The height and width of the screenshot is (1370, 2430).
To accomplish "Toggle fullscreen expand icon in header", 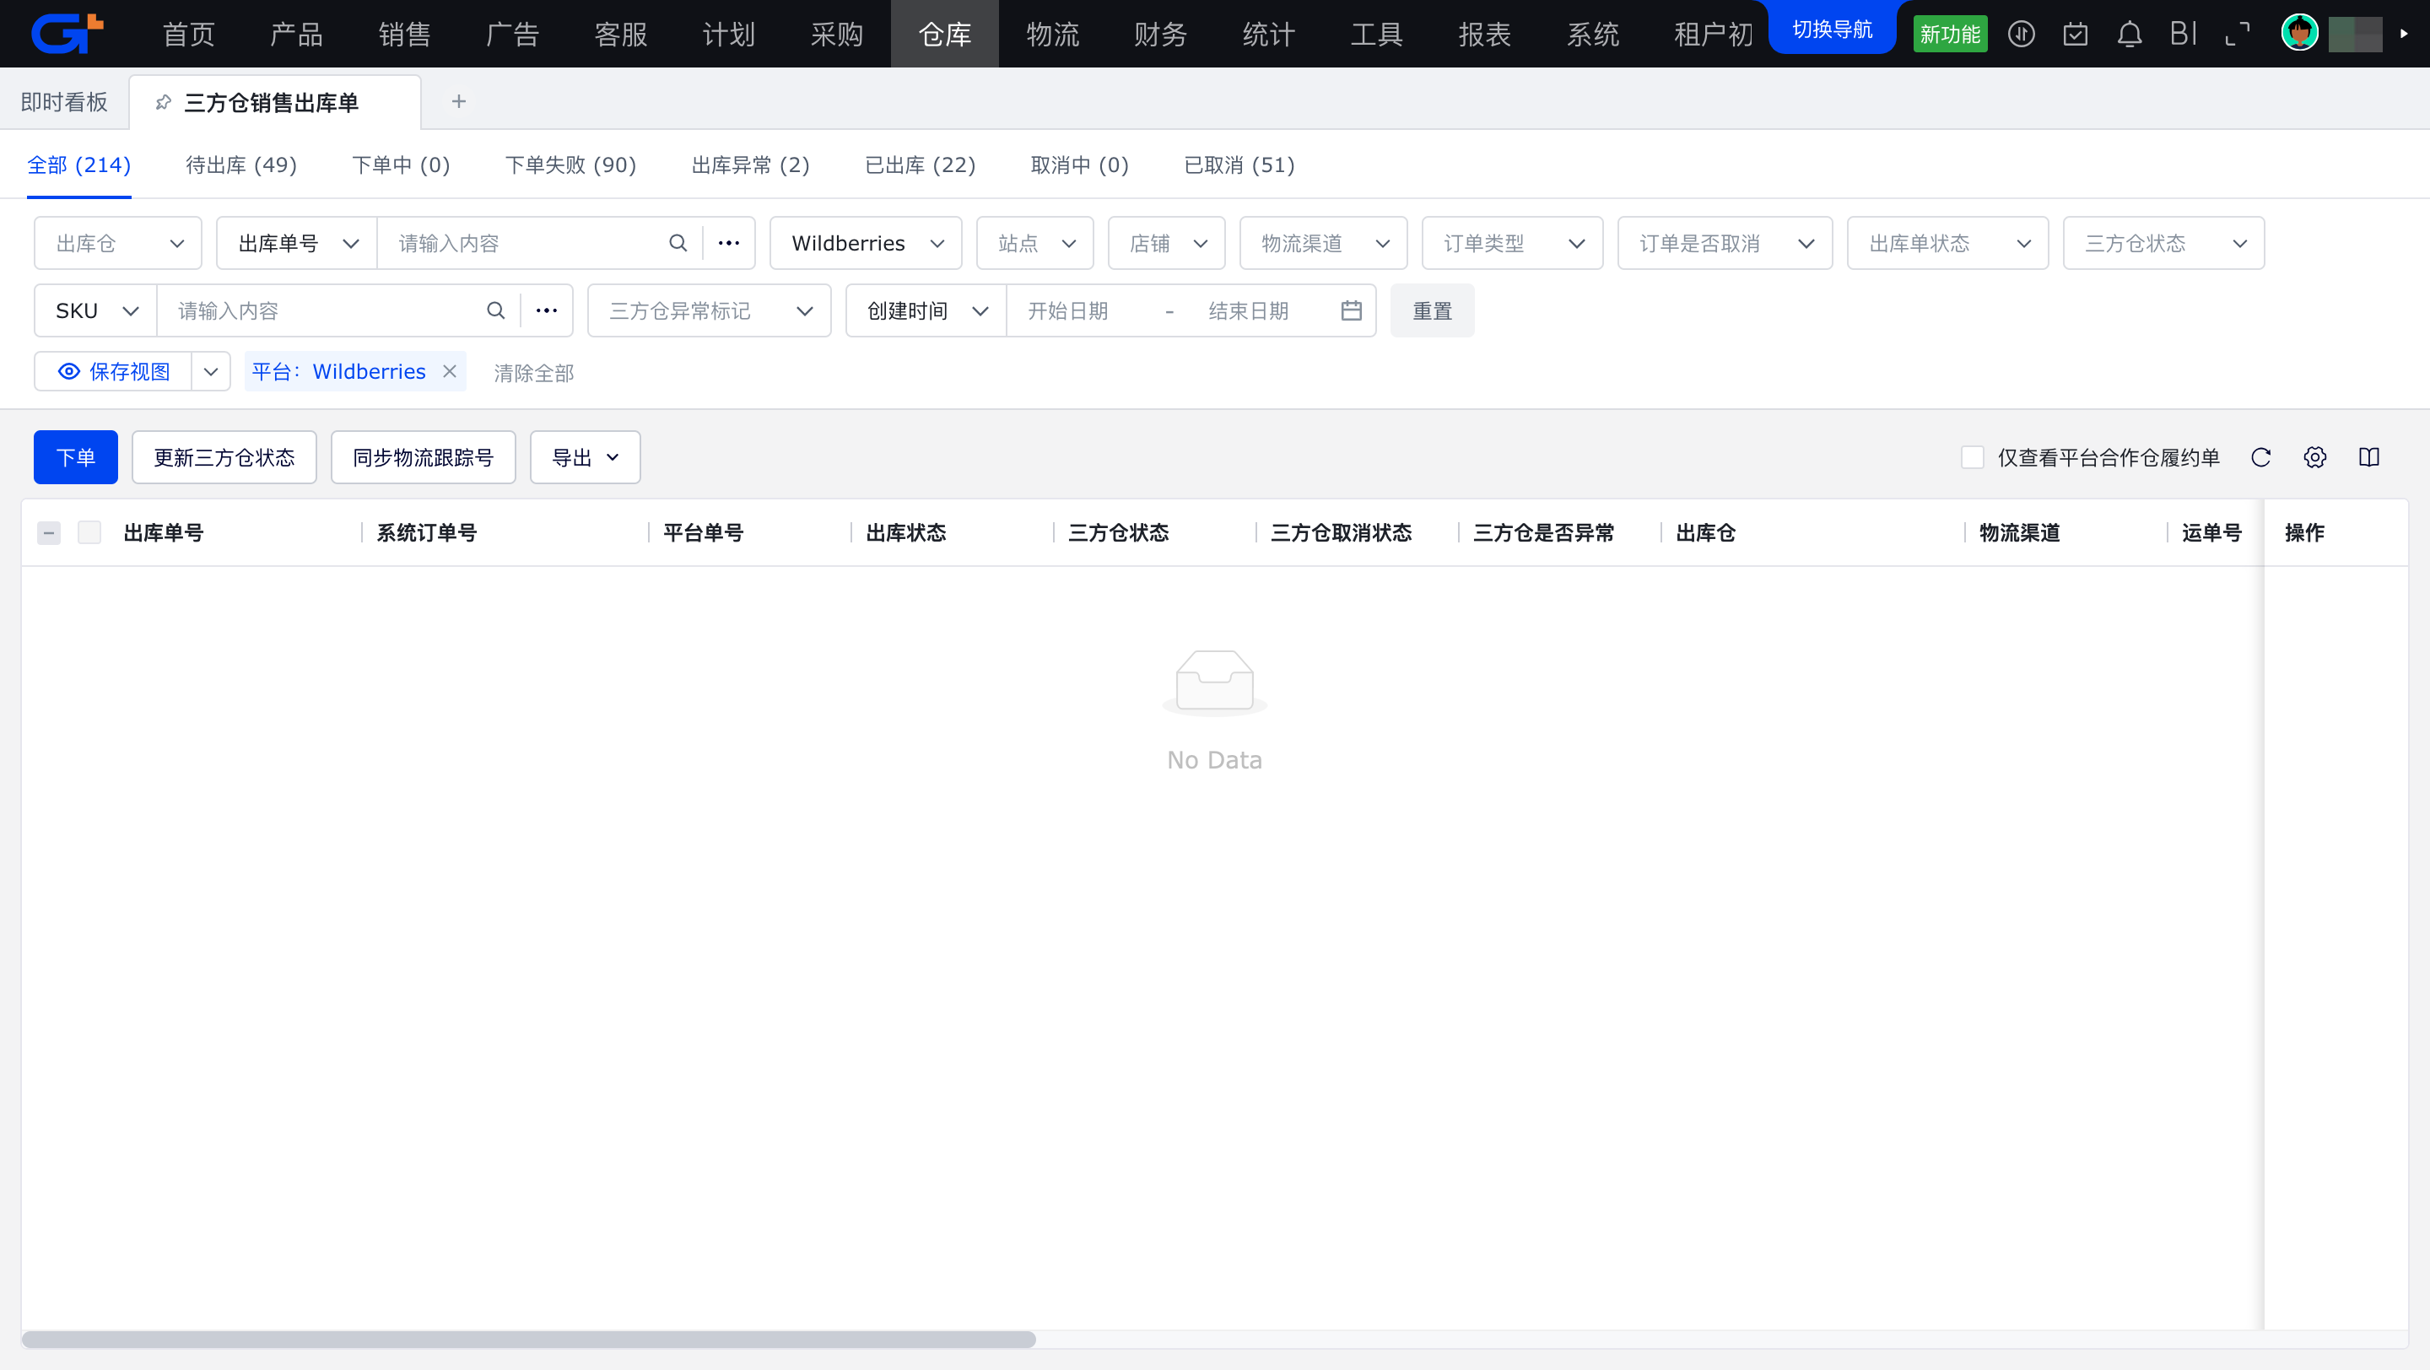I will pyautogui.click(x=2238, y=35).
